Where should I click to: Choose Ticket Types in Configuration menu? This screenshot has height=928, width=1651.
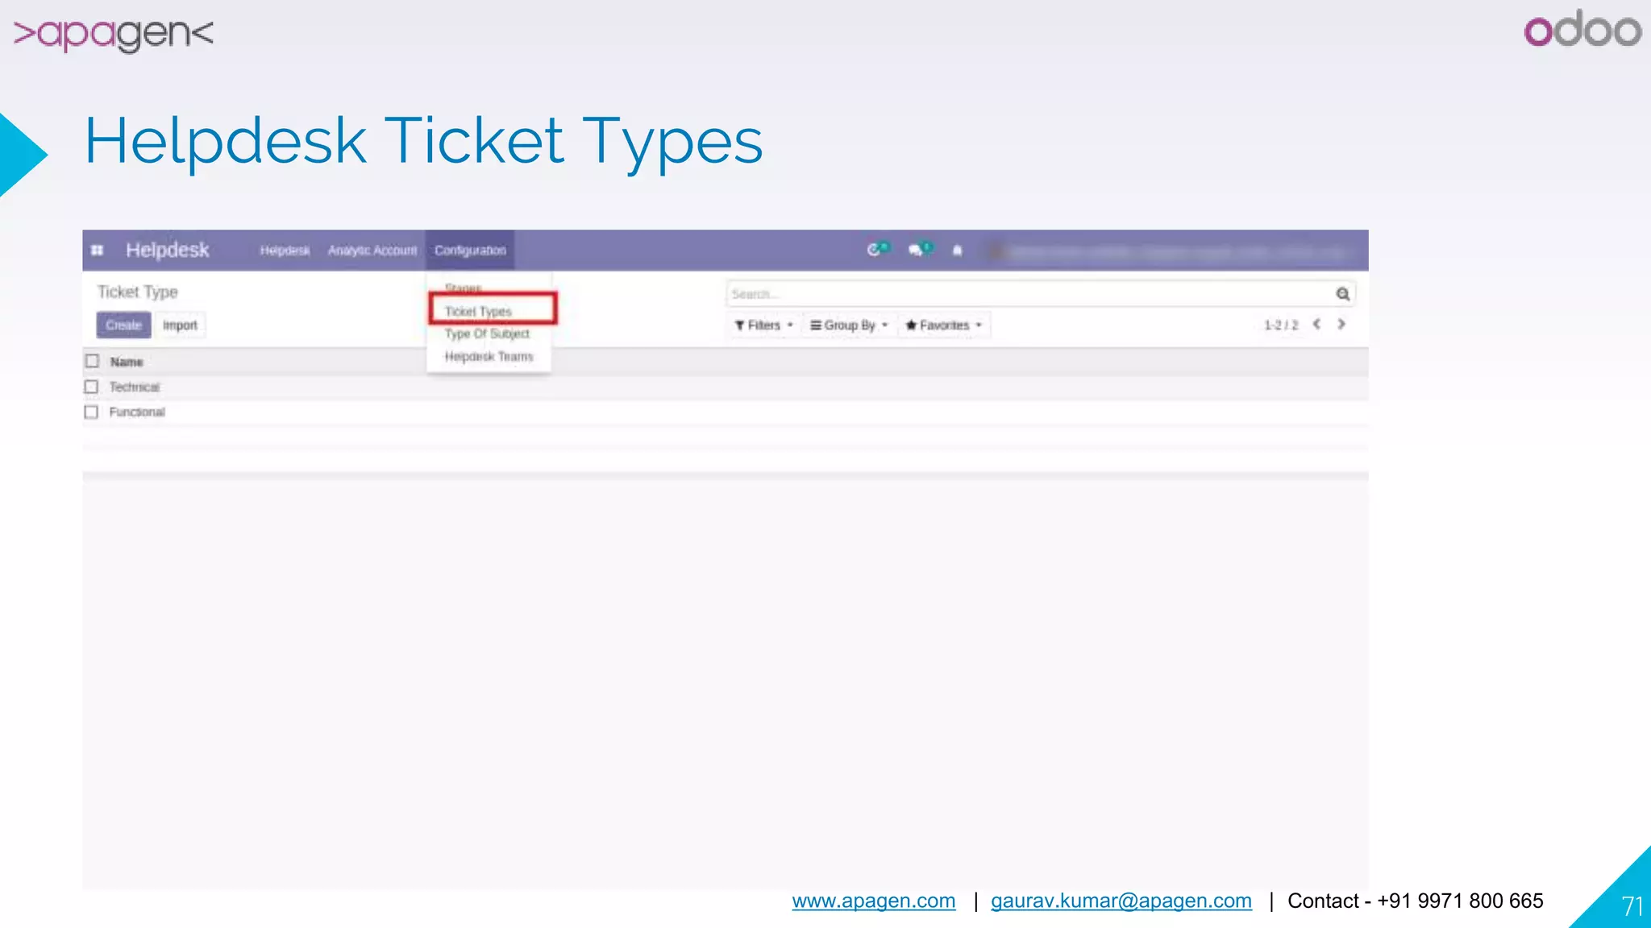coord(478,312)
